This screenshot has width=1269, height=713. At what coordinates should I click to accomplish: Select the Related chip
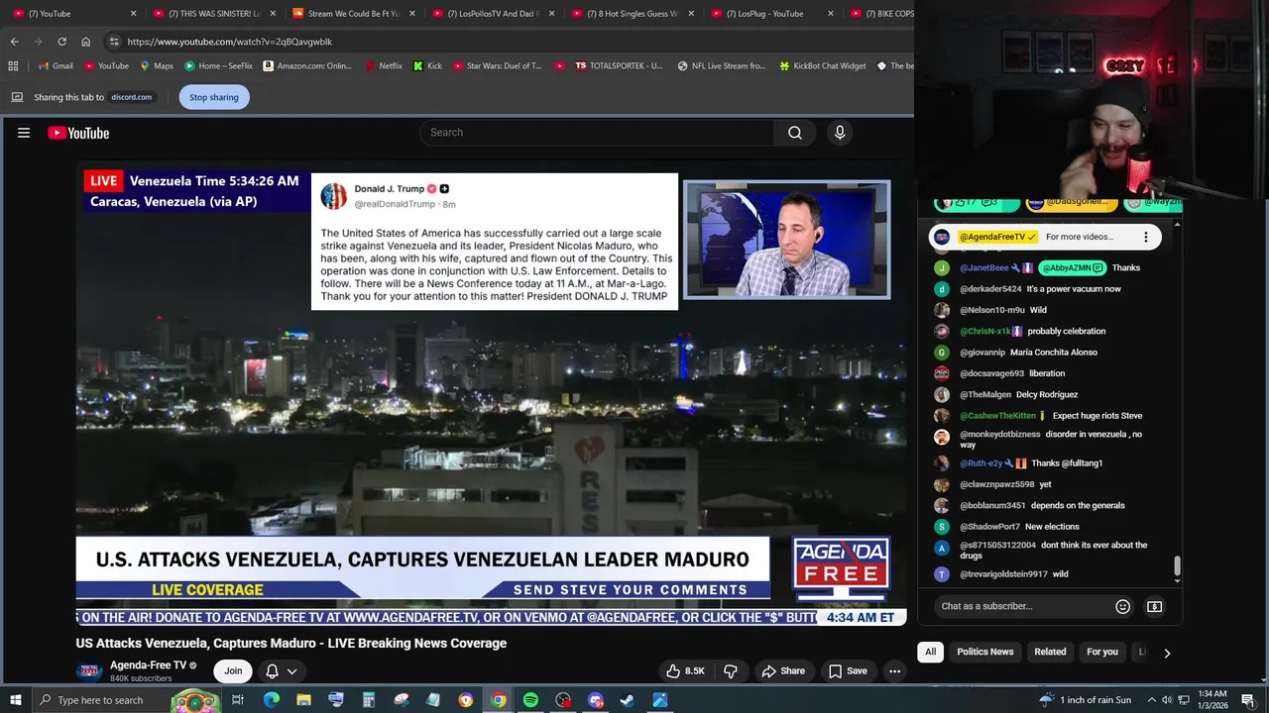coord(1050,652)
